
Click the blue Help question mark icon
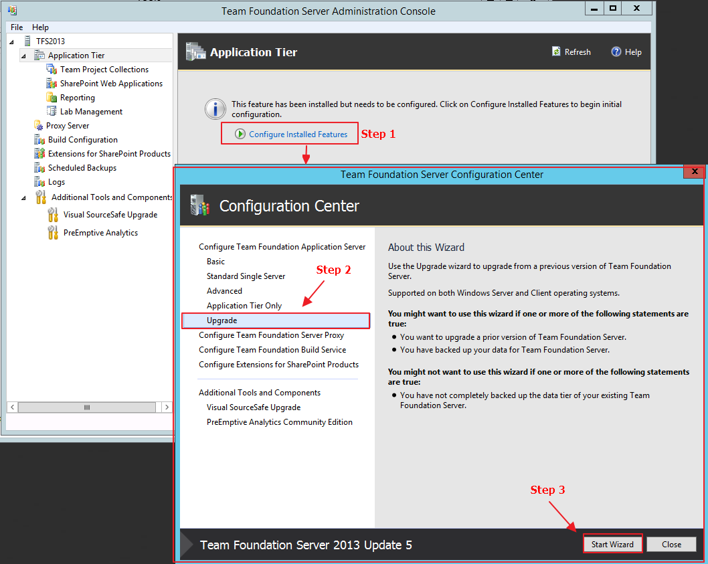[616, 52]
